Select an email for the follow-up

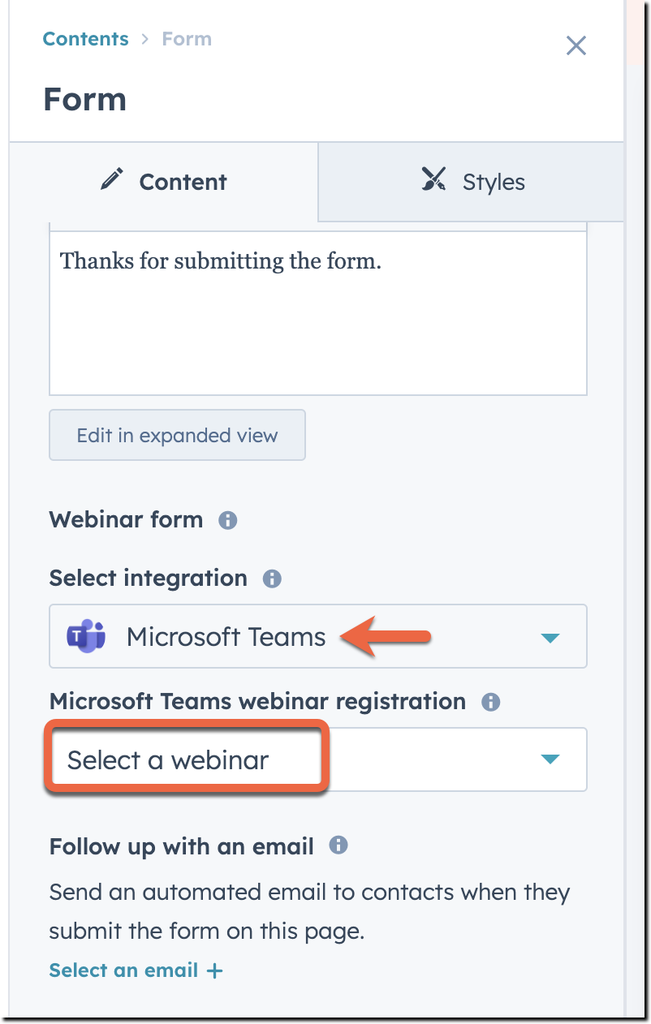pos(123,970)
